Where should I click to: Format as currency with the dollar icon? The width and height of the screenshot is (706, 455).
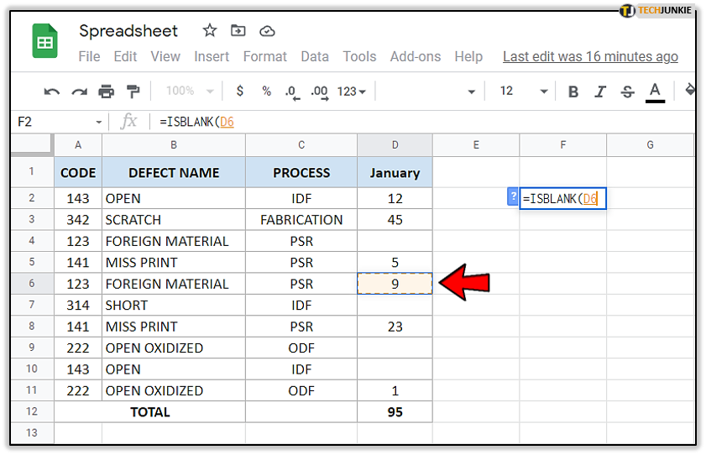tap(240, 91)
